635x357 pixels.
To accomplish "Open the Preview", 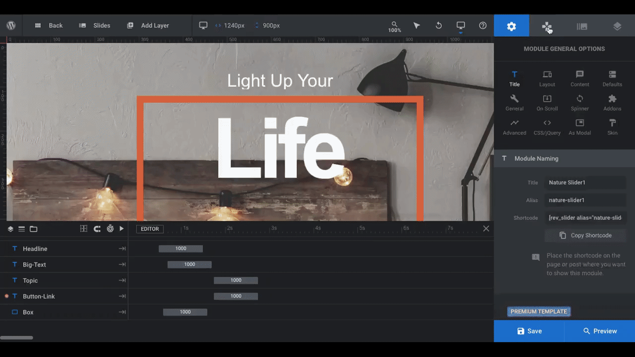I will click(600, 331).
